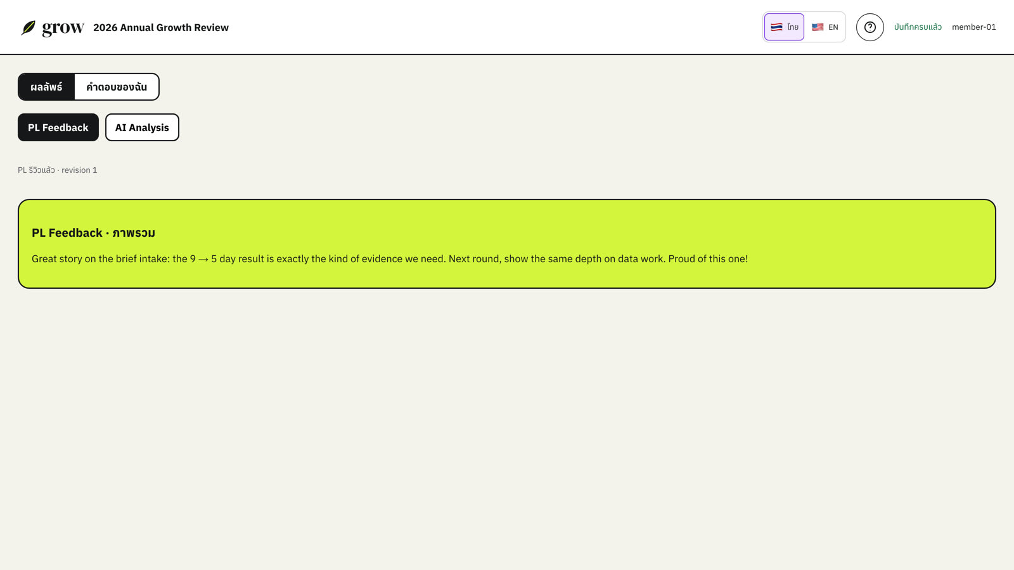
Task: Open help via the question mark icon
Action: (x=870, y=27)
